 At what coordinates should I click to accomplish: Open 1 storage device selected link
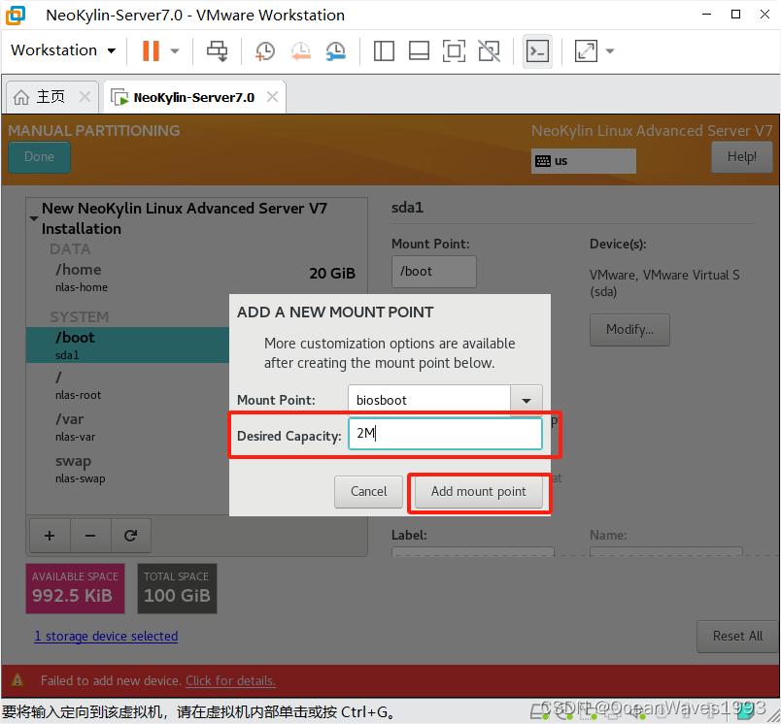tap(106, 636)
